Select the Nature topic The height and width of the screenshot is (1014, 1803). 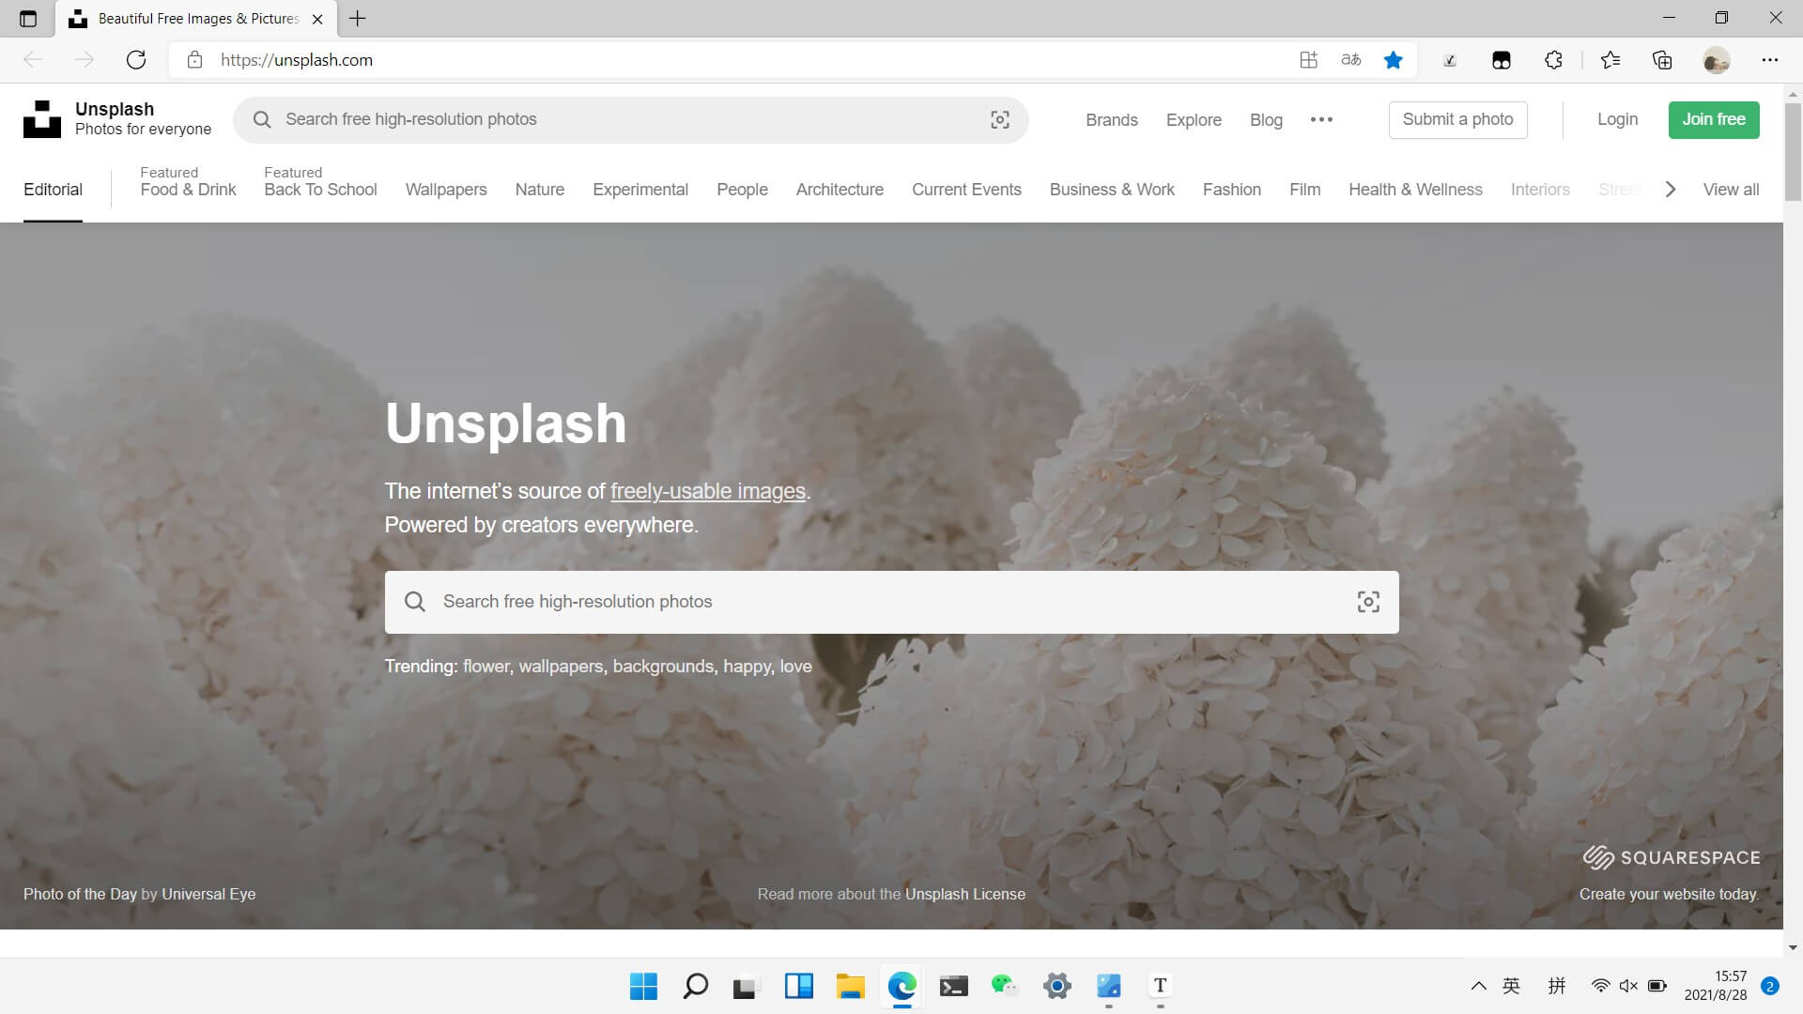540,190
